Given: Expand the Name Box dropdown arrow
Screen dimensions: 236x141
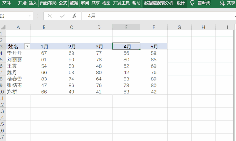Looking at the screenshot, I should pyautogui.click(x=30, y=16).
